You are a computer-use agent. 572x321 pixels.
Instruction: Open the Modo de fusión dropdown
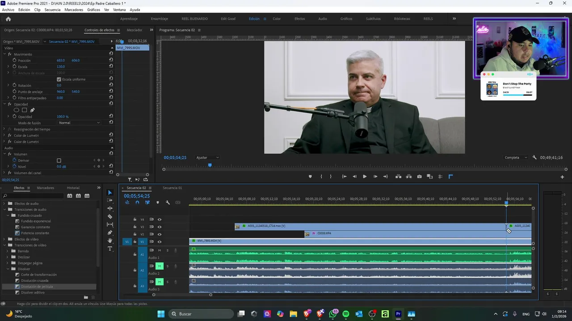click(80, 123)
